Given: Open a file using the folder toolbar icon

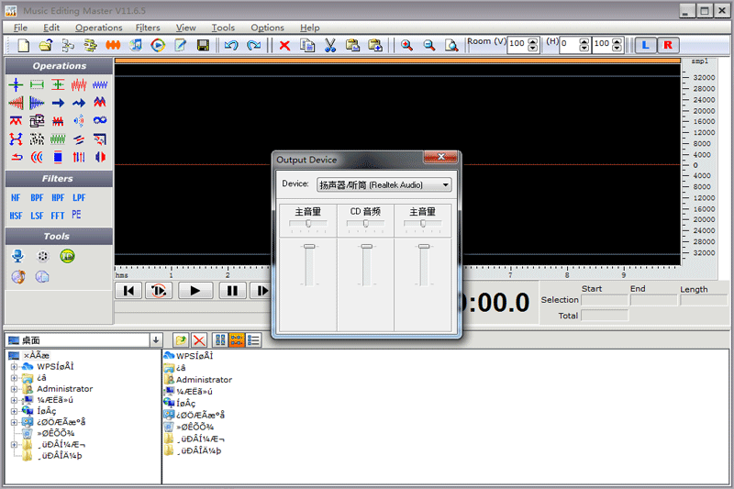Looking at the screenshot, I should click(45, 45).
